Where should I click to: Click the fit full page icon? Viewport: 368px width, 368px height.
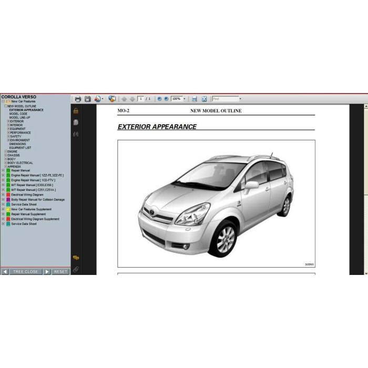point(204,99)
